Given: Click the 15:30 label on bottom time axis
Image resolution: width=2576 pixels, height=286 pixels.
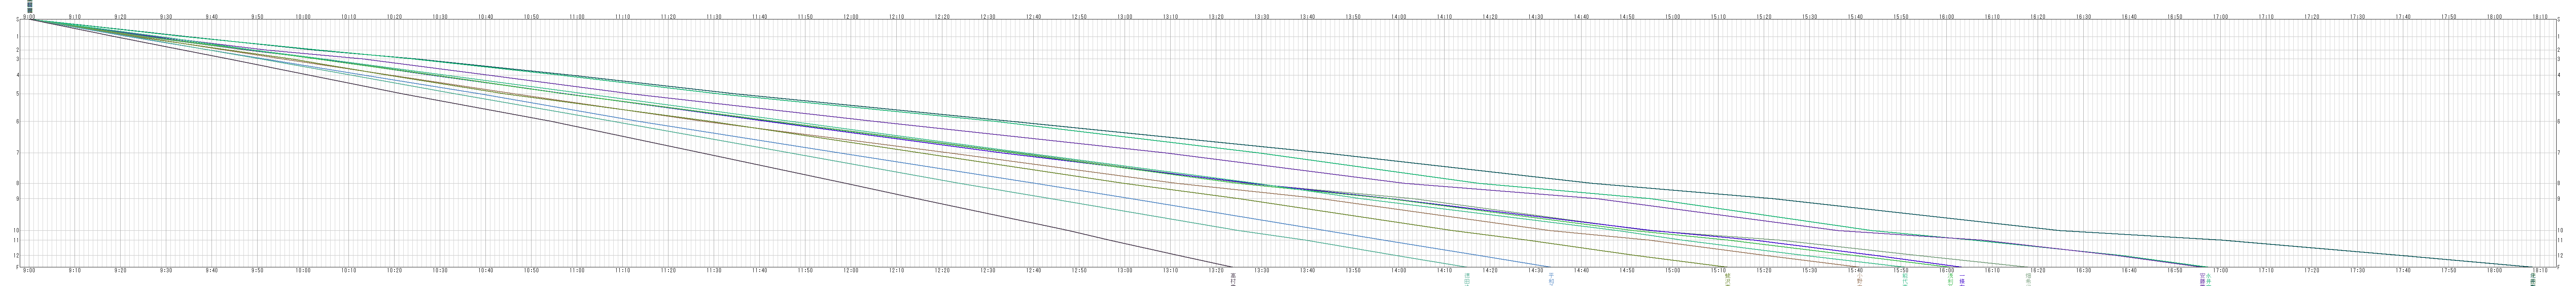Looking at the screenshot, I should [1810, 270].
